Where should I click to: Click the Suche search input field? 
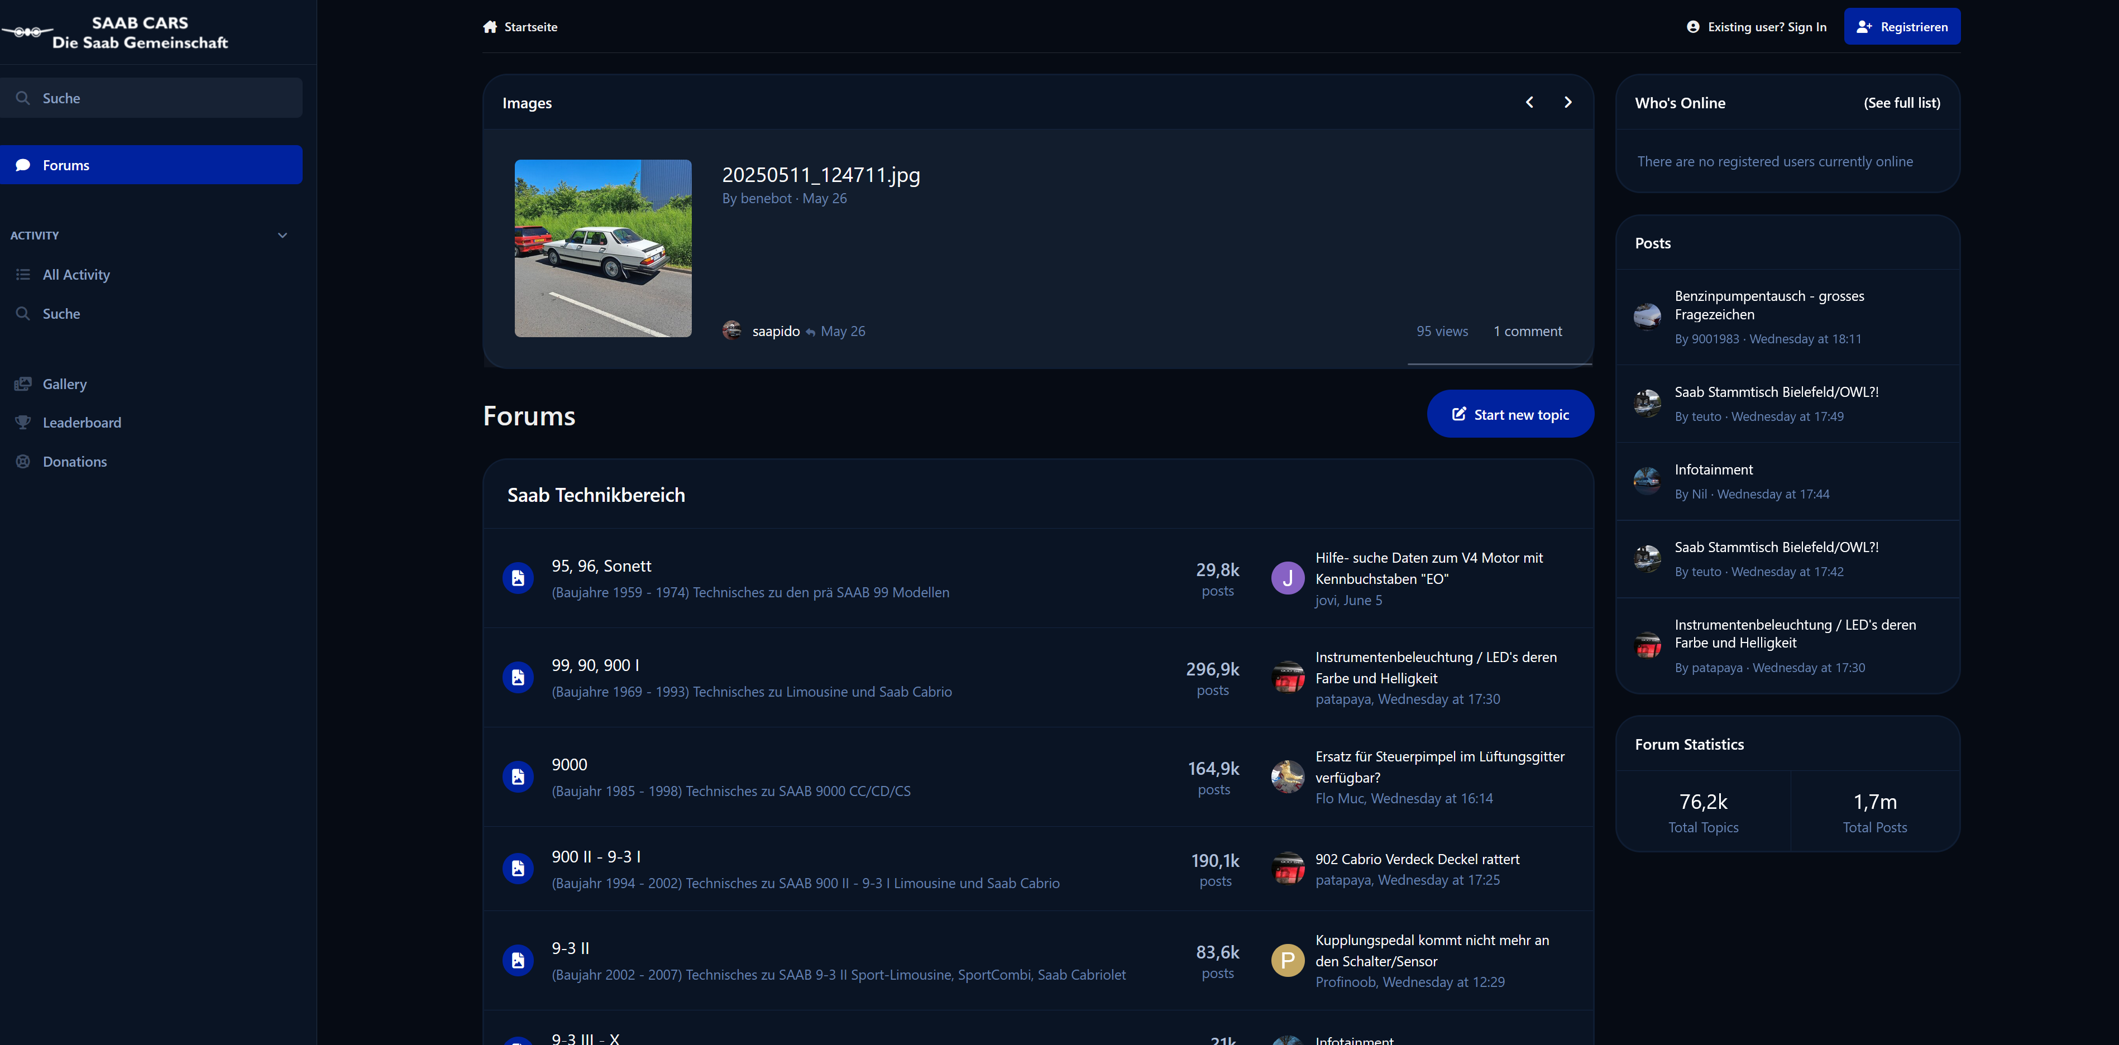[151, 98]
